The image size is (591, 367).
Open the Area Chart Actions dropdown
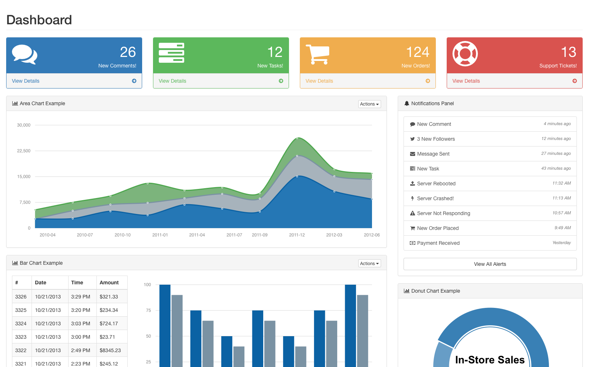pyautogui.click(x=369, y=104)
